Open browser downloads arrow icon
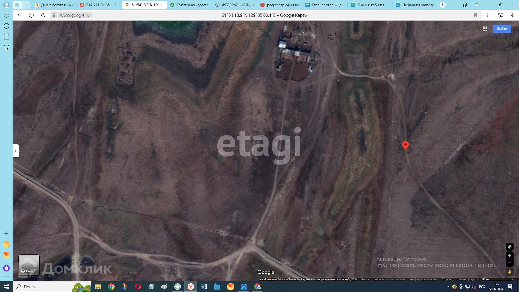The height and width of the screenshot is (292, 519). (513, 15)
